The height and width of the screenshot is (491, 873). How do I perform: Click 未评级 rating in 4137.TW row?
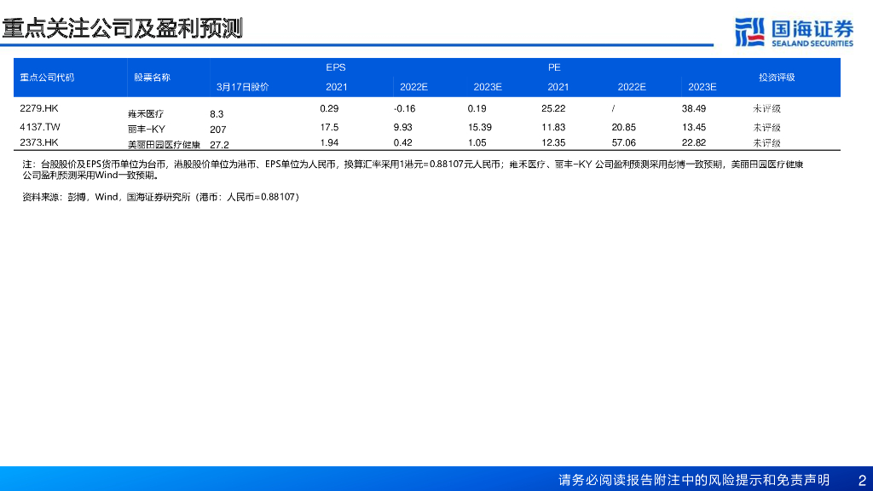coord(766,128)
